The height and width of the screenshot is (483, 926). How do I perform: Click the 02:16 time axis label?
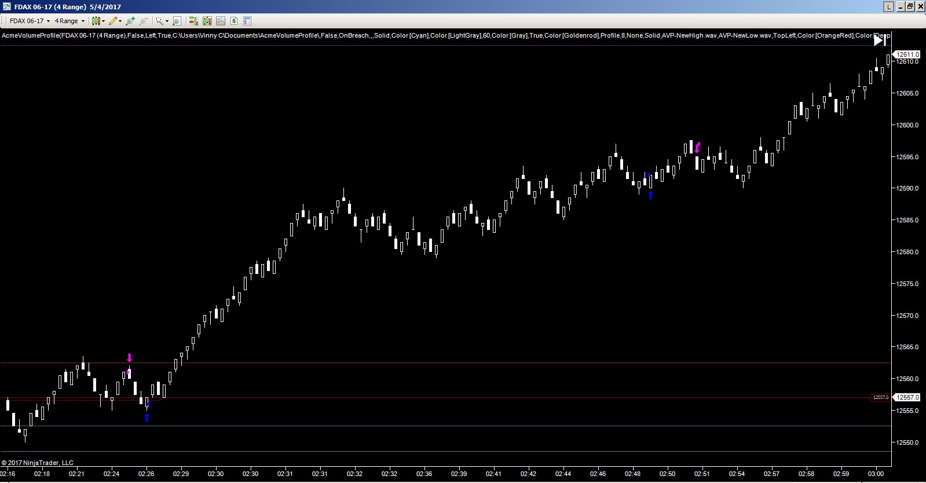click(8, 474)
